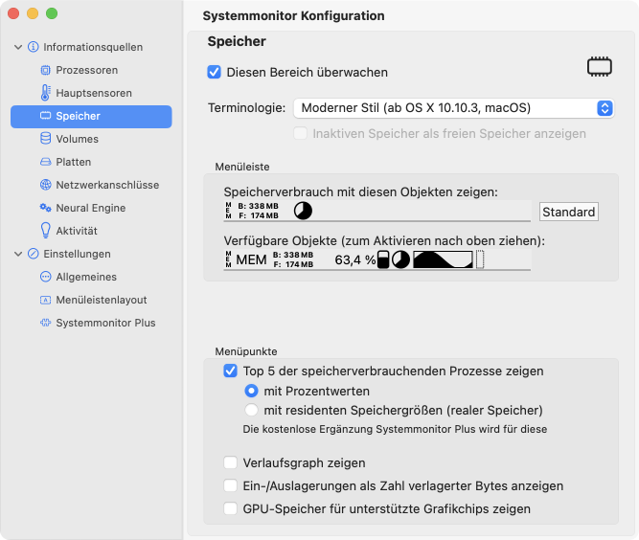Click the Volumes cylinder icon
The height and width of the screenshot is (540, 639).
46,139
